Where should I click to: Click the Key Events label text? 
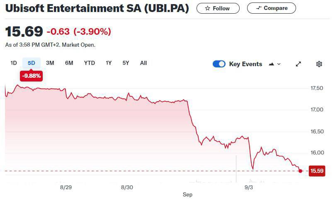[x=245, y=64]
